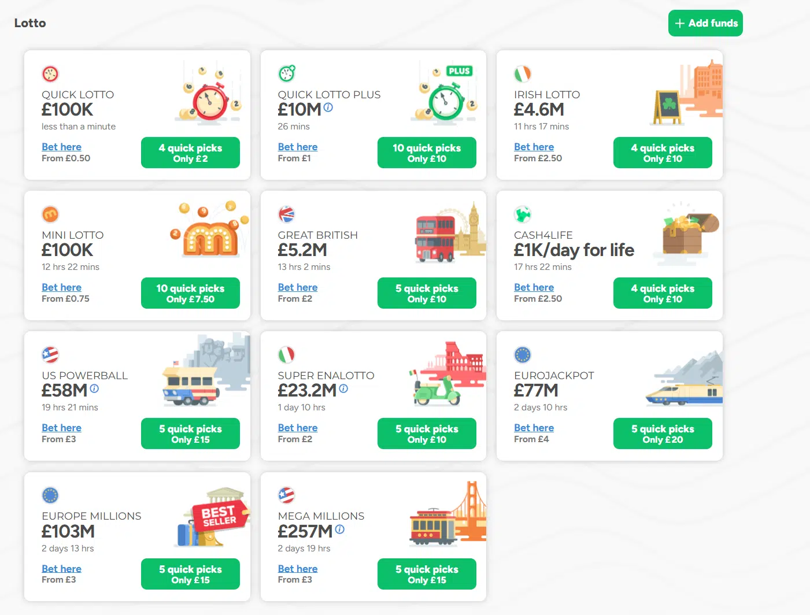Open info icon next to US Powerball £58M

tap(94, 388)
